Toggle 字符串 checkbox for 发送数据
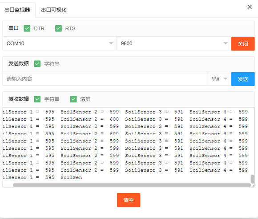The width and height of the screenshot is (258, 219). pos(37,64)
